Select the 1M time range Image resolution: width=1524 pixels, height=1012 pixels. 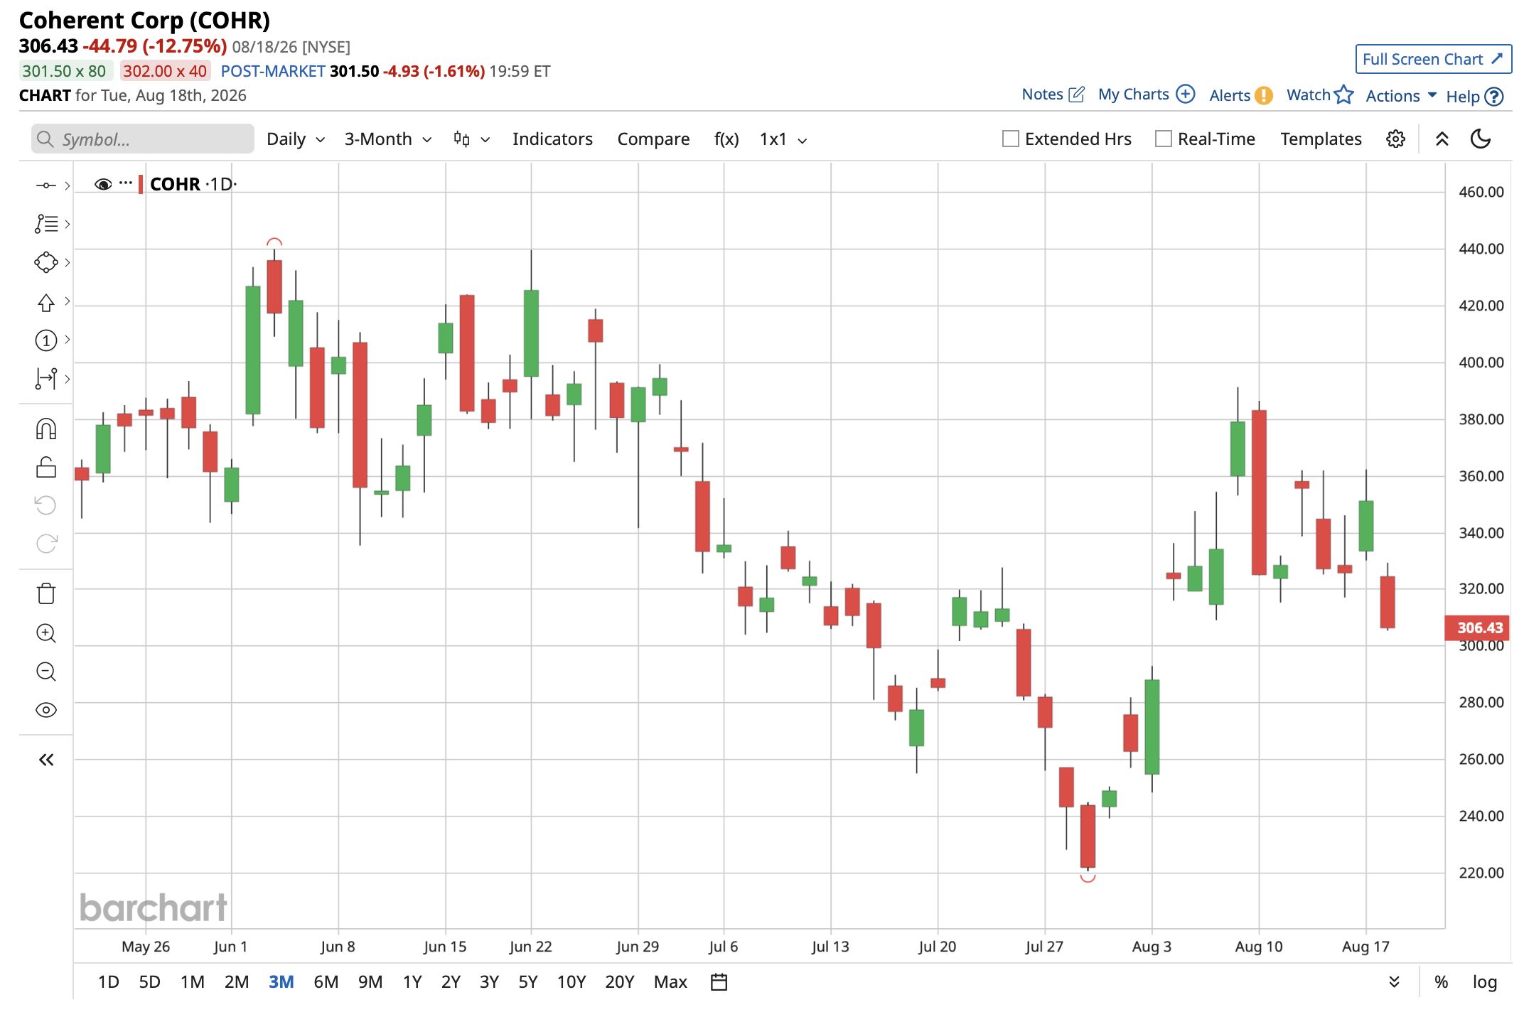point(192,982)
